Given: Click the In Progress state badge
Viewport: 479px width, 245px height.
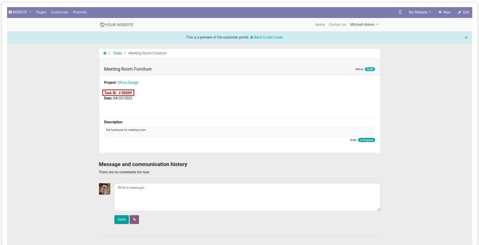Looking at the screenshot, I should [x=366, y=140].
